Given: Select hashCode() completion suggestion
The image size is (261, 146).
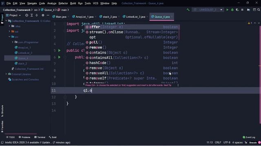Looking at the screenshot, I should click(x=132, y=63).
